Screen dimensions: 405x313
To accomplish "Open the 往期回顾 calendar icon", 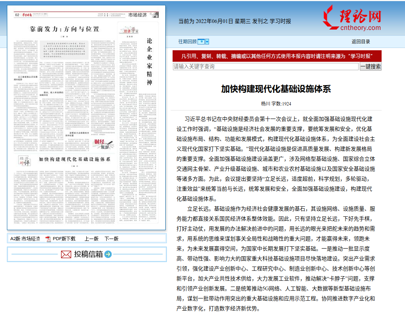I will point(201,41).
